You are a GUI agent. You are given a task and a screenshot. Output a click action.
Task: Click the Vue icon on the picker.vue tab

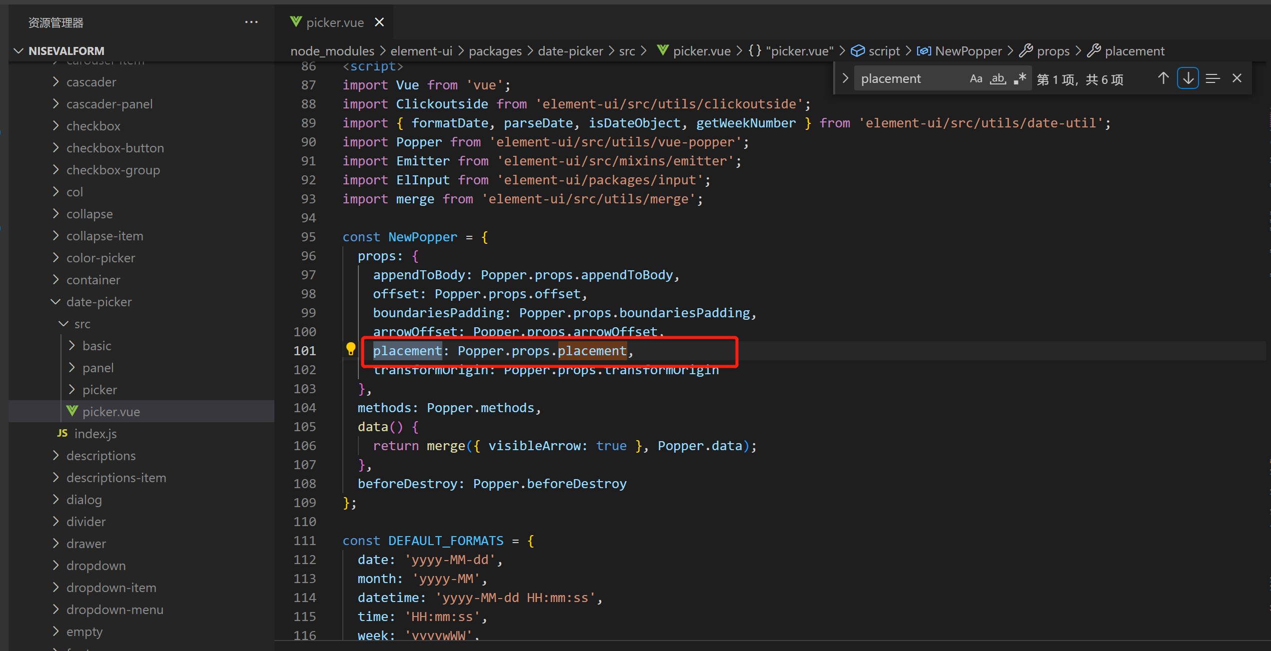[x=295, y=22]
